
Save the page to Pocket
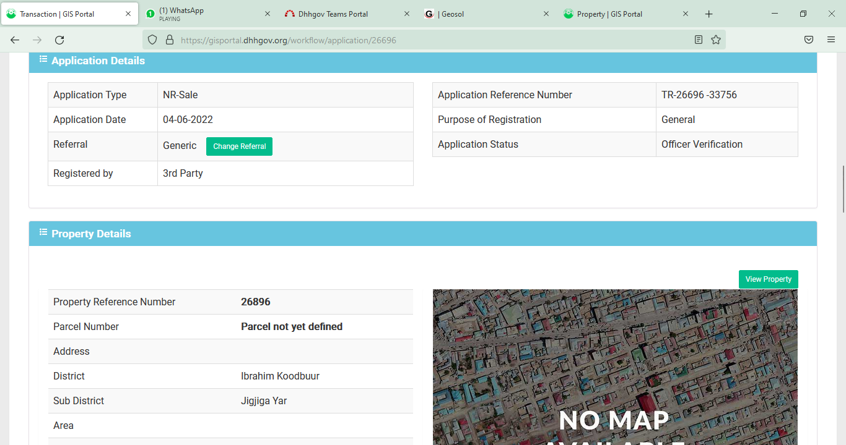click(x=809, y=40)
